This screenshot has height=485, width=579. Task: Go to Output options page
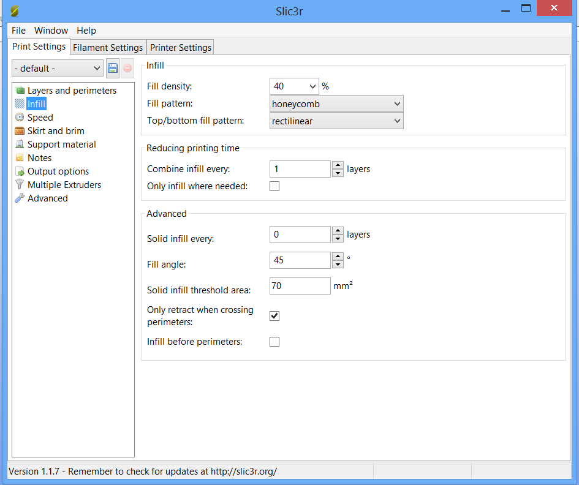pos(58,171)
